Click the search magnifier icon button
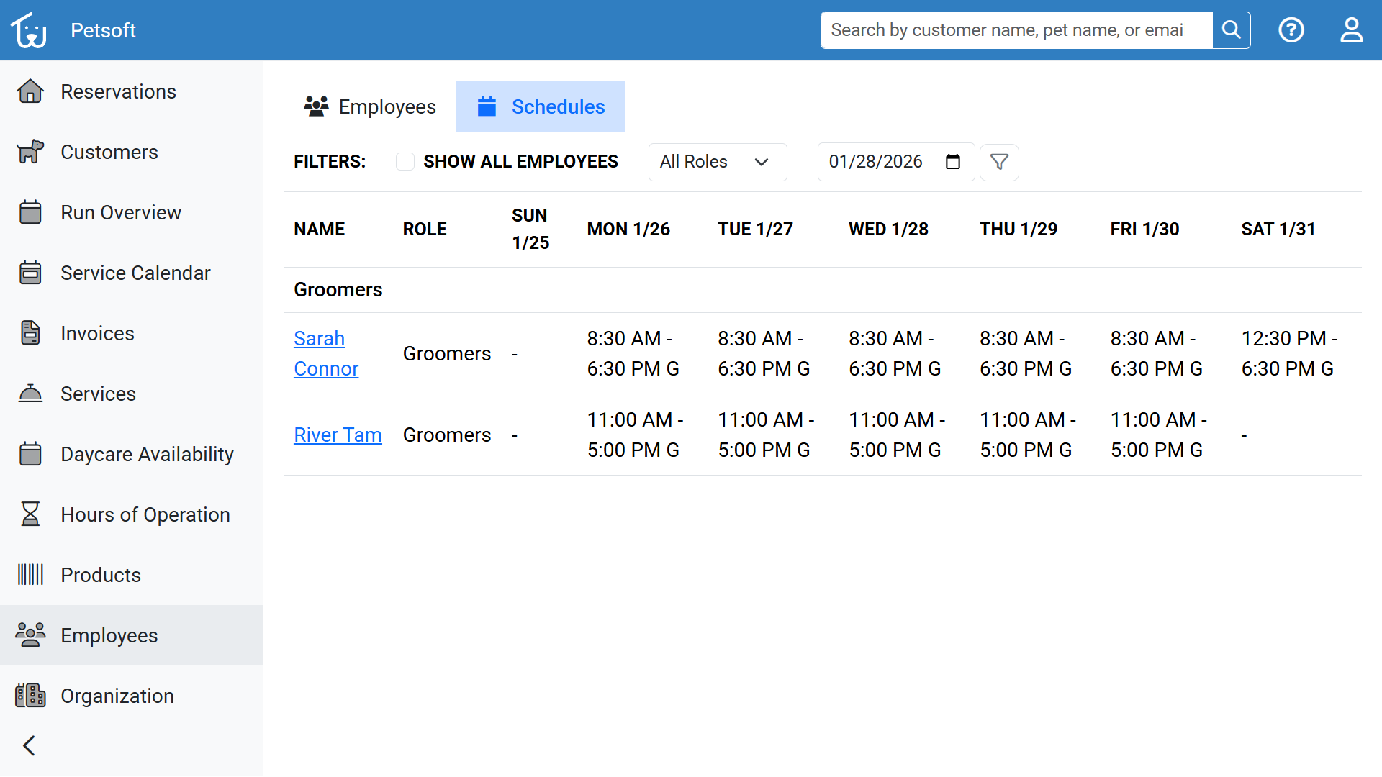The image size is (1382, 777). click(1231, 30)
